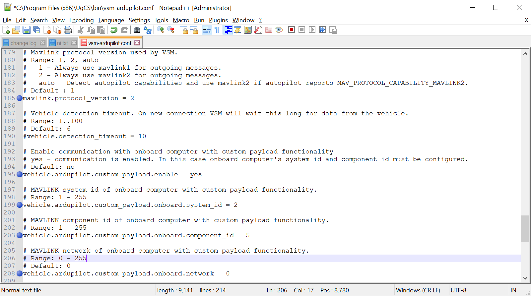Toggle the indent guide toolbar button
This screenshot has width=531, height=296.
coord(228,30)
